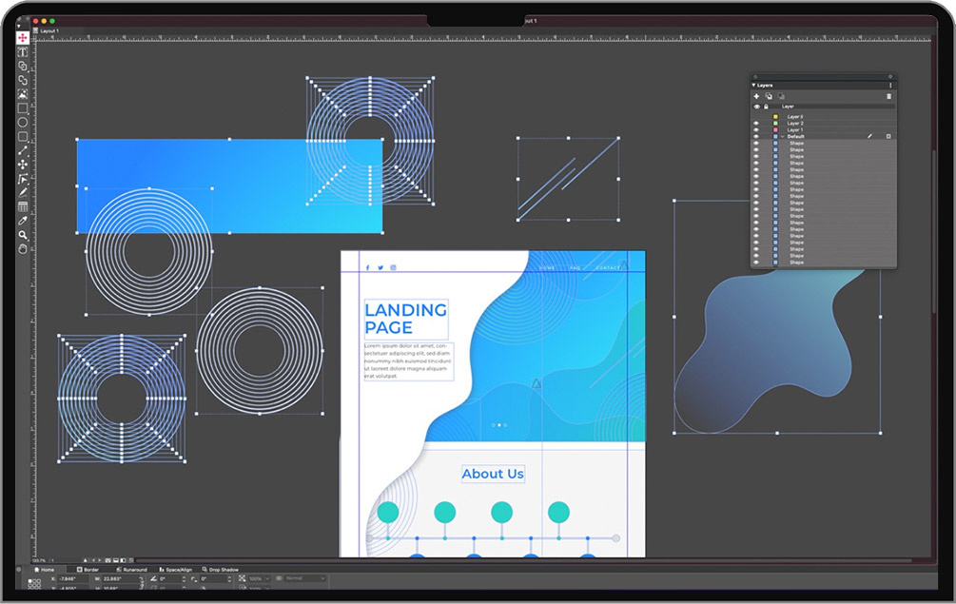
Task: Select the Item (move) tool
Action: [x=23, y=38]
